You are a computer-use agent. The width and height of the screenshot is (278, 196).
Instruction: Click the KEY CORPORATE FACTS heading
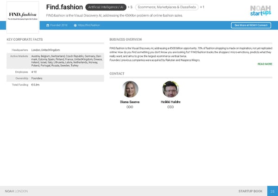point(25,40)
